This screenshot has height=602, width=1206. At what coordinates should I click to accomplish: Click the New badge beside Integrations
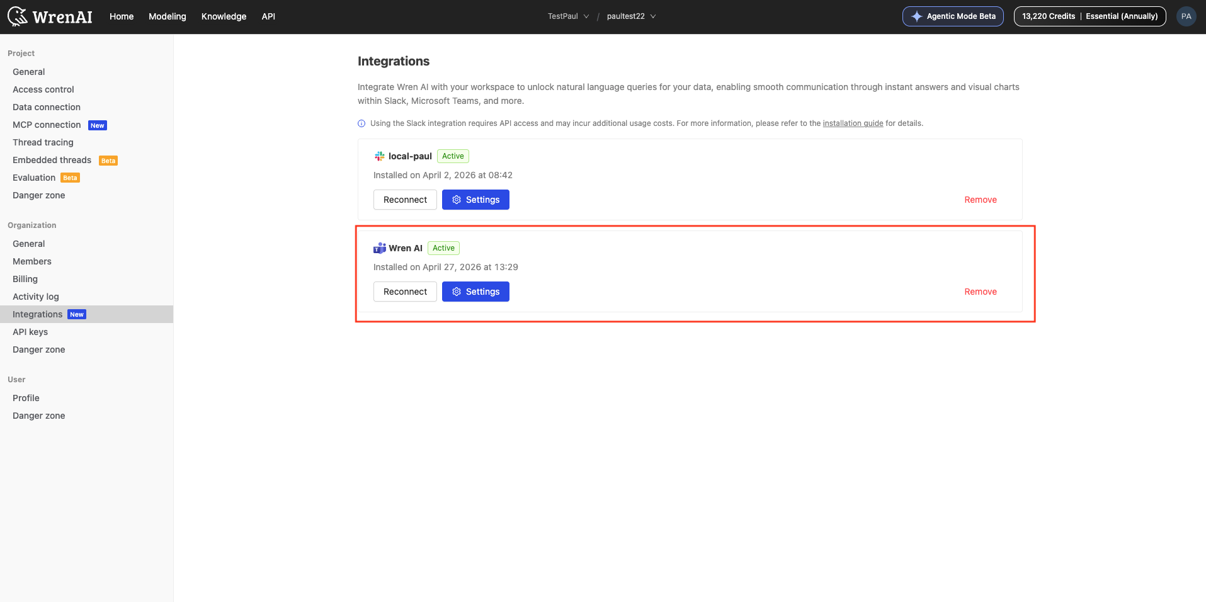coord(77,314)
